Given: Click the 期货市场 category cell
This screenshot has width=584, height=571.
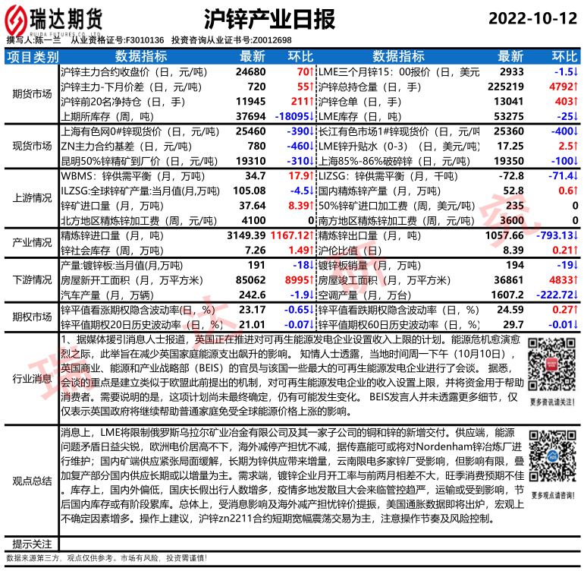Looking at the screenshot, I should [x=31, y=94].
